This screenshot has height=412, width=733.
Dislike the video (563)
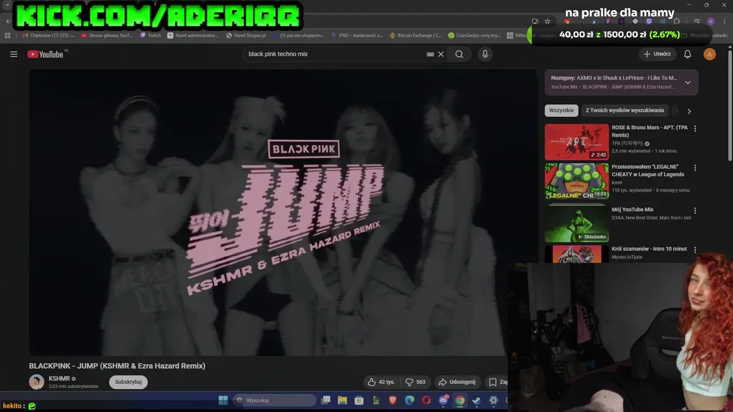tap(416, 382)
